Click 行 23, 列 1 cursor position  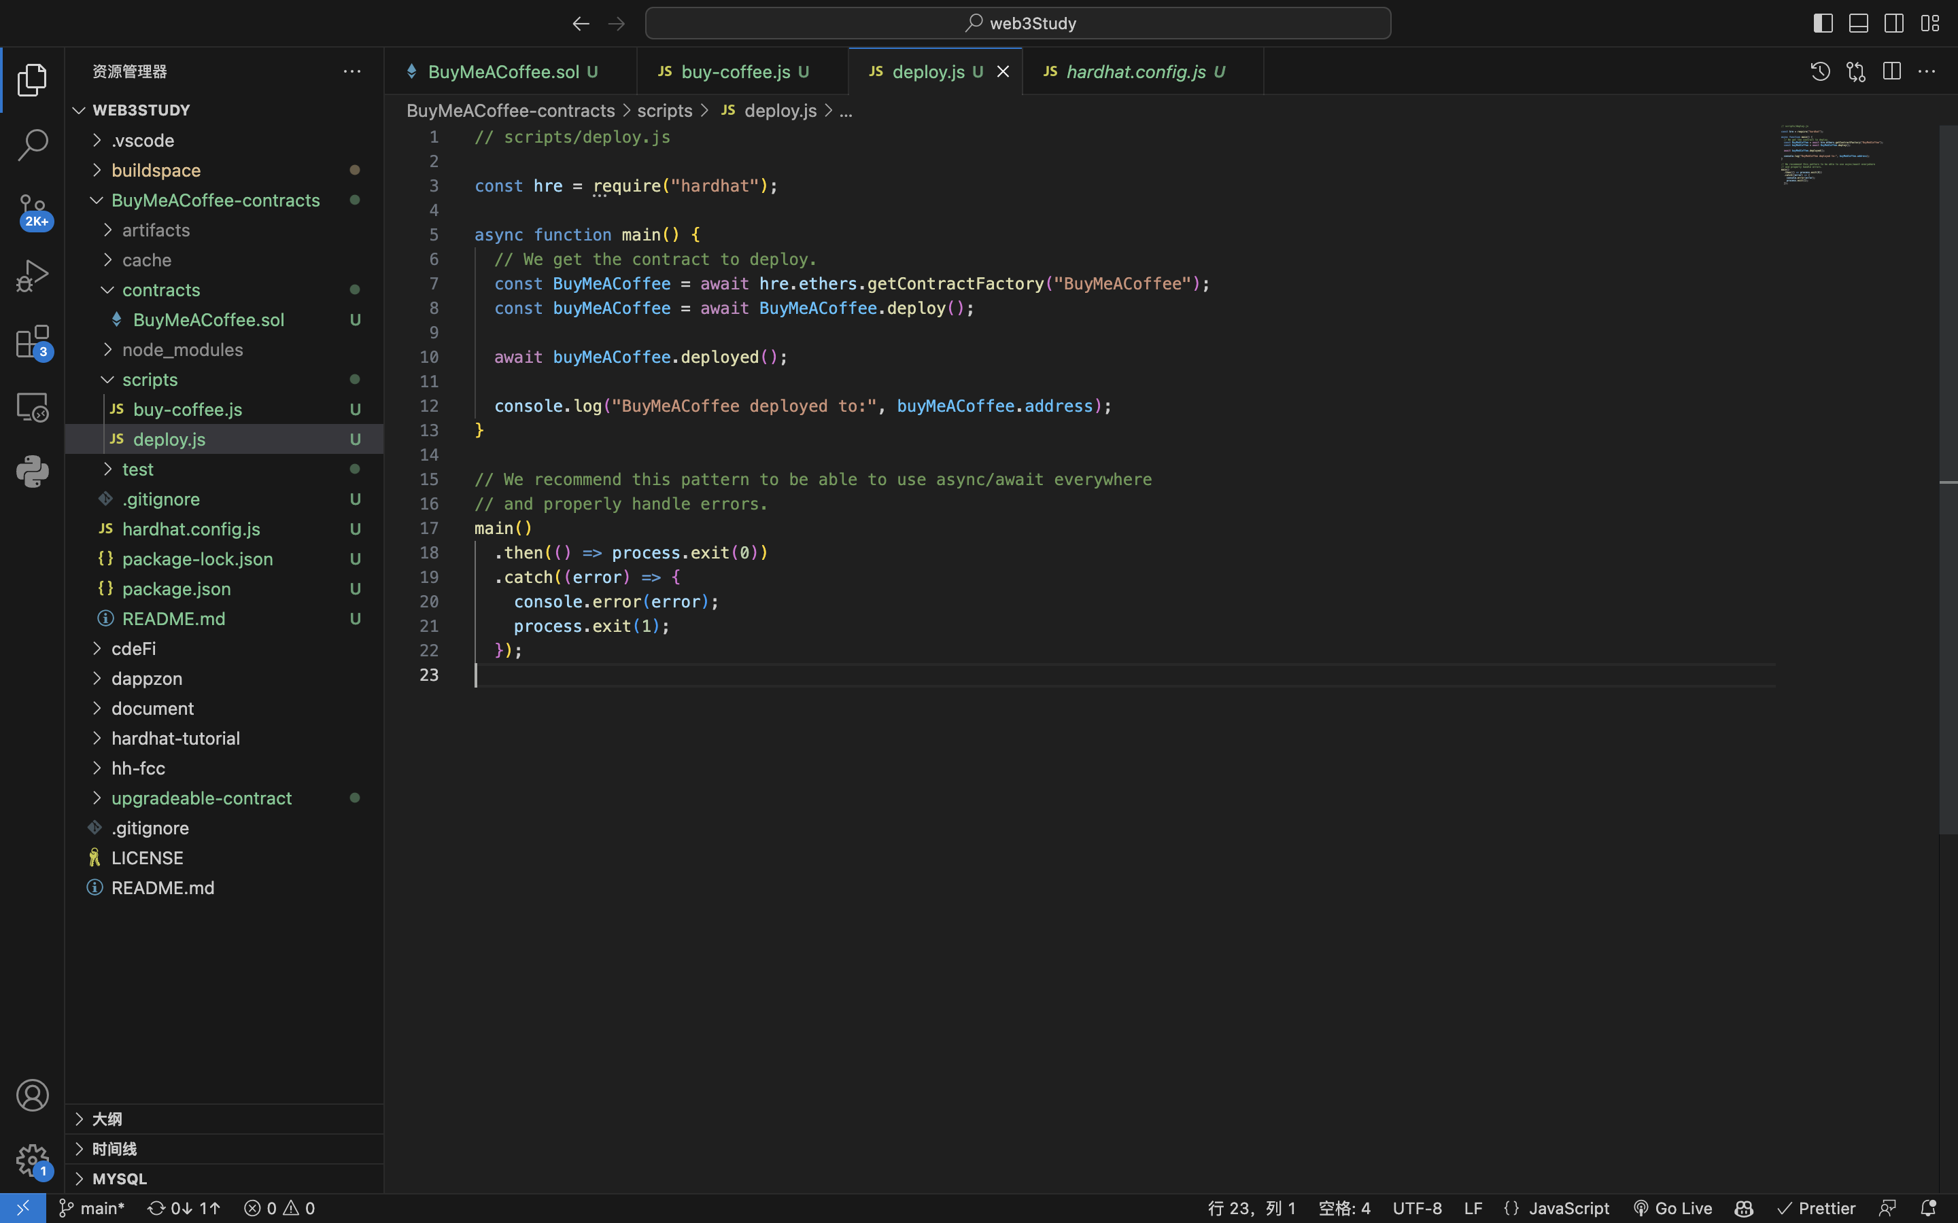pos(1252,1207)
